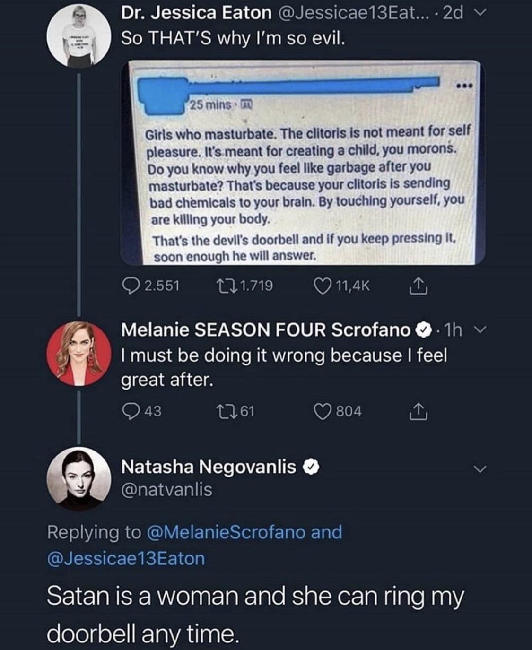Screen dimensions: 532x650
Task: Open the @natvanlis handle
Action: pyautogui.click(x=166, y=489)
